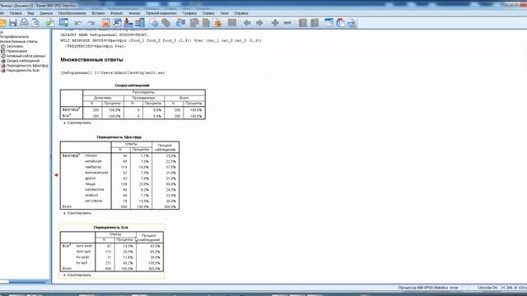Click the Demote right-arrow icon

(x=259, y=23)
